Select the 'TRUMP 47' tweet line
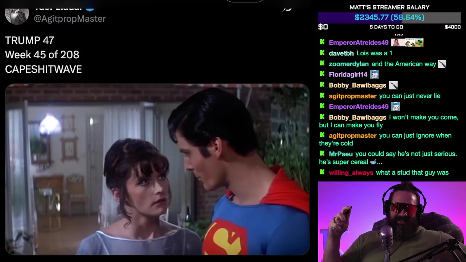The height and width of the screenshot is (262, 466). pyautogui.click(x=29, y=40)
